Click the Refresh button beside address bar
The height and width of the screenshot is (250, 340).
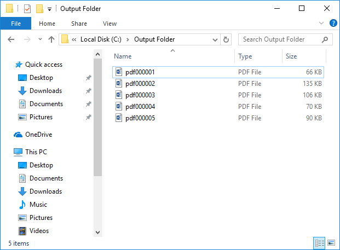[226, 39]
